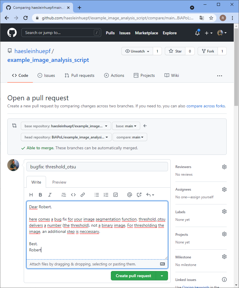The height and width of the screenshot is (288, 239).
Task: Expand the Create pull request options arrow
Action: (x=162, y=276)
